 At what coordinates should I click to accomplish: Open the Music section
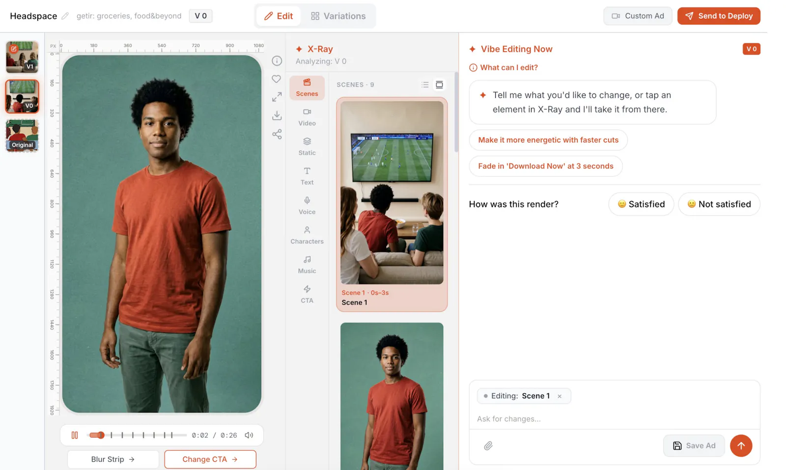click(307, 265)
